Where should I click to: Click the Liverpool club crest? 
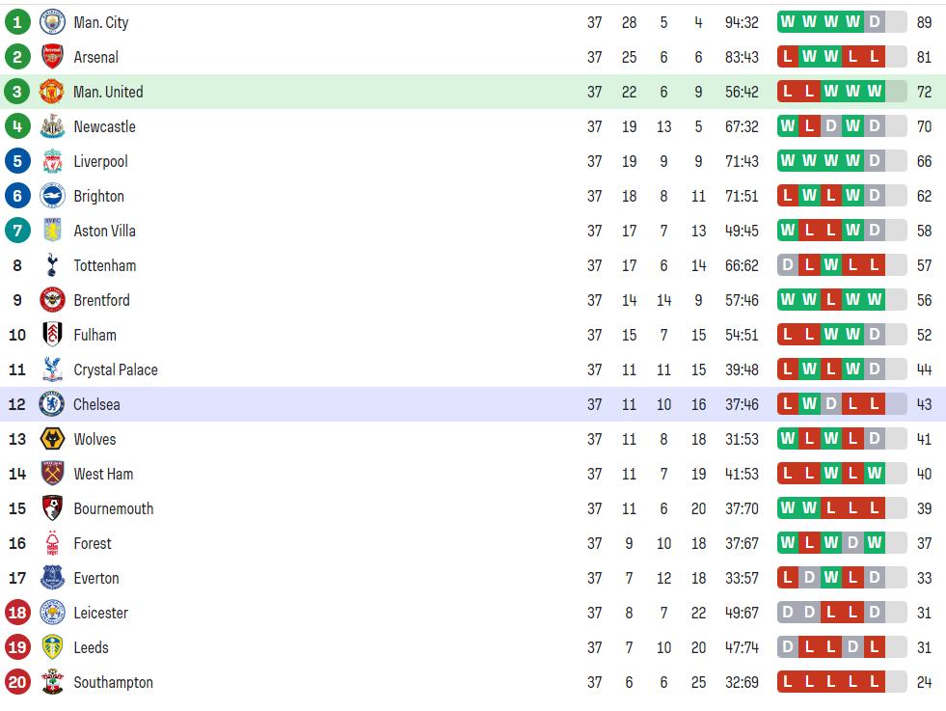tap(52, 161)
